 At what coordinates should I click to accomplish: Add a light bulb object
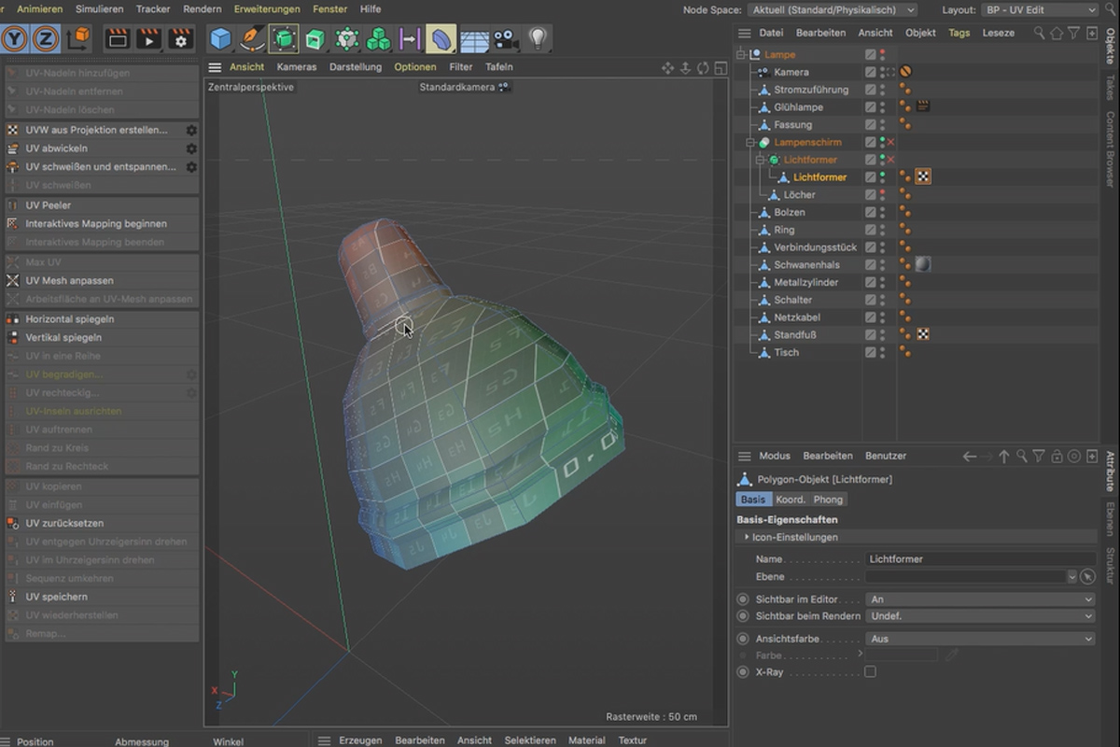(x=538, y=38)
